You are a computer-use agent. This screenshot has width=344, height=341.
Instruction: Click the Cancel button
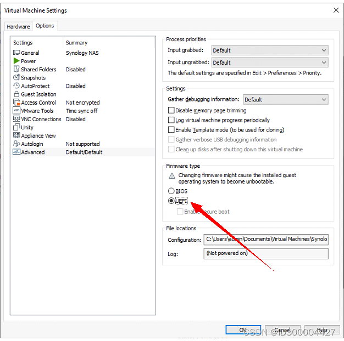coord(282,329)
